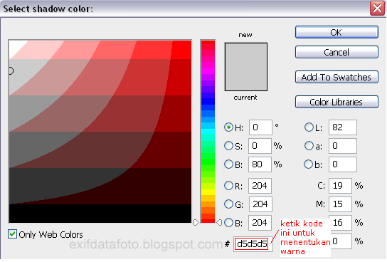The height and width of the screenshot is (262, 387).
Task: Confirm the color with the OK button
Action: pyautogui.click(x=336, y=32)
